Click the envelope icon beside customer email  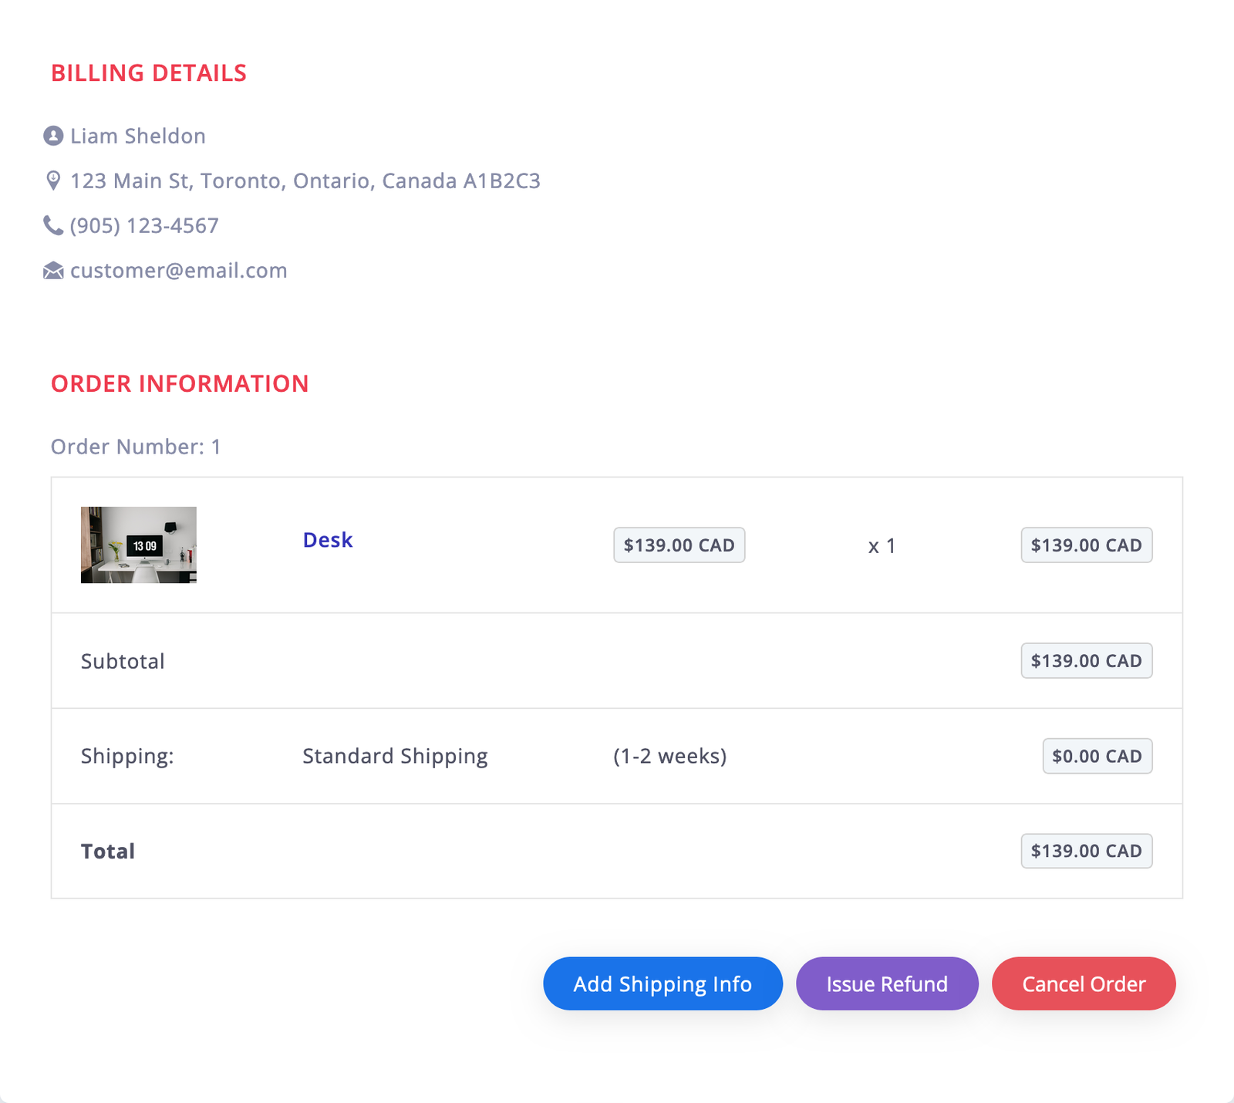point(53,271)
